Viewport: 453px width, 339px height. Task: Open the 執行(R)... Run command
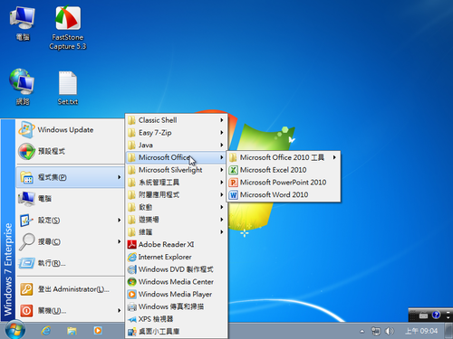tap(70, 263)
